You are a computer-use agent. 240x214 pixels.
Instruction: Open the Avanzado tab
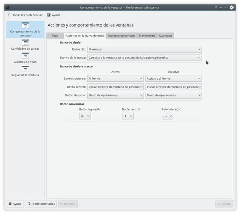[165, 36]
